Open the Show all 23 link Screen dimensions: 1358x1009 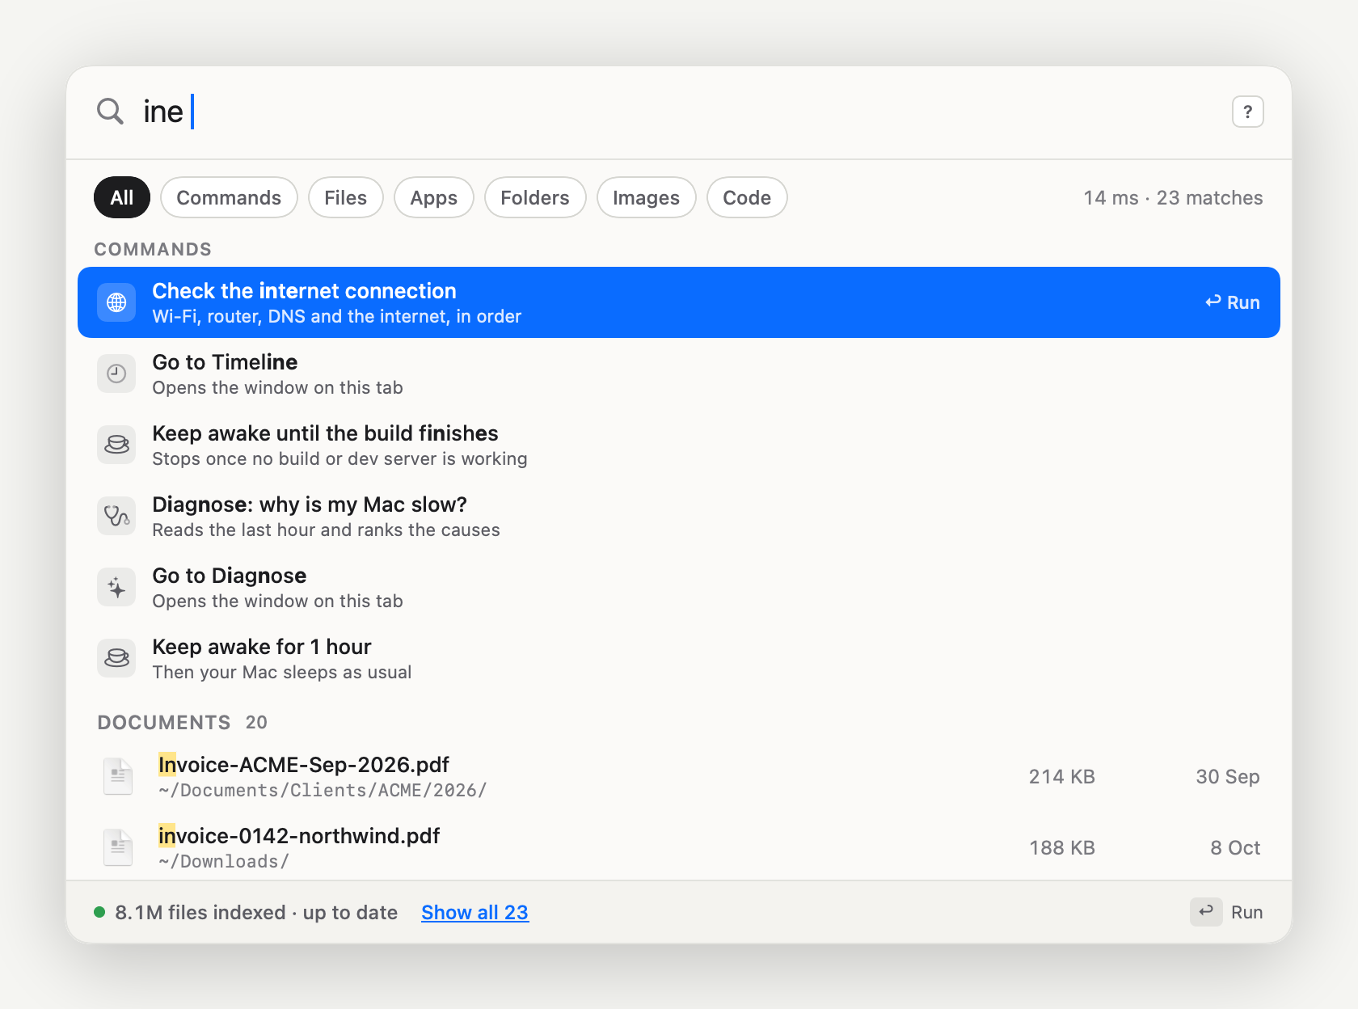[475, 912]
